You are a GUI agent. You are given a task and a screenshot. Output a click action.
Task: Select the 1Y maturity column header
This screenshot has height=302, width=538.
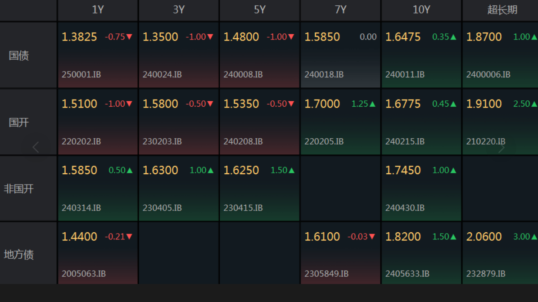(x=98, y=10)
